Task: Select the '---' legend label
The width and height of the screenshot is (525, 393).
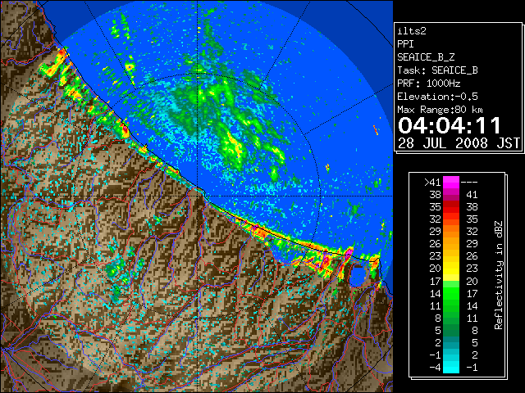Action: 469,183
